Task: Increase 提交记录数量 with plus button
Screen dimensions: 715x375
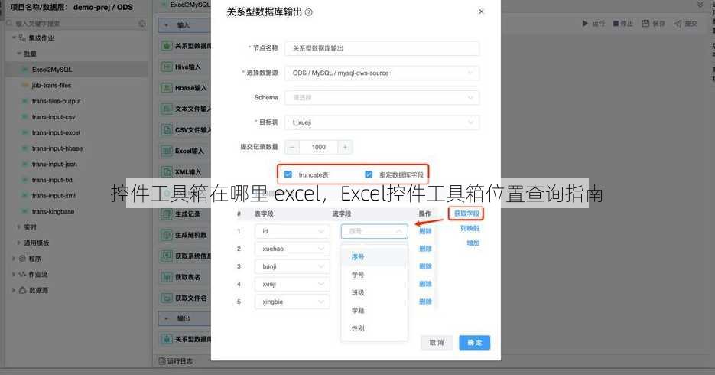Action: tap(345, 147)
